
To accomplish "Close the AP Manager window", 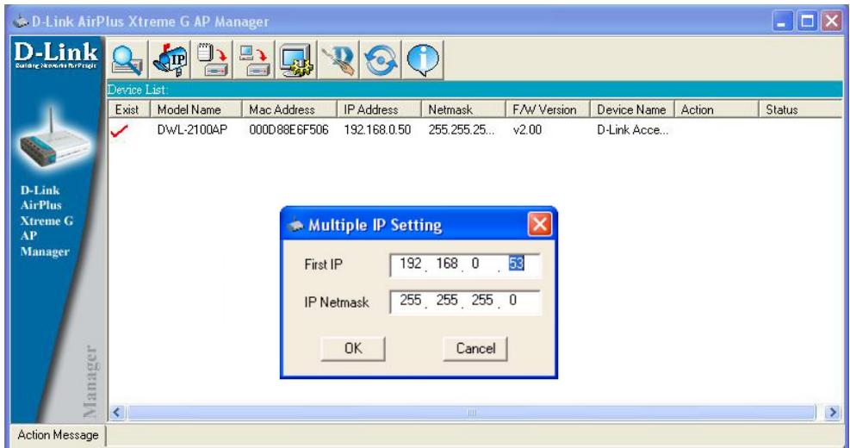I will click(x=831, y=22).
